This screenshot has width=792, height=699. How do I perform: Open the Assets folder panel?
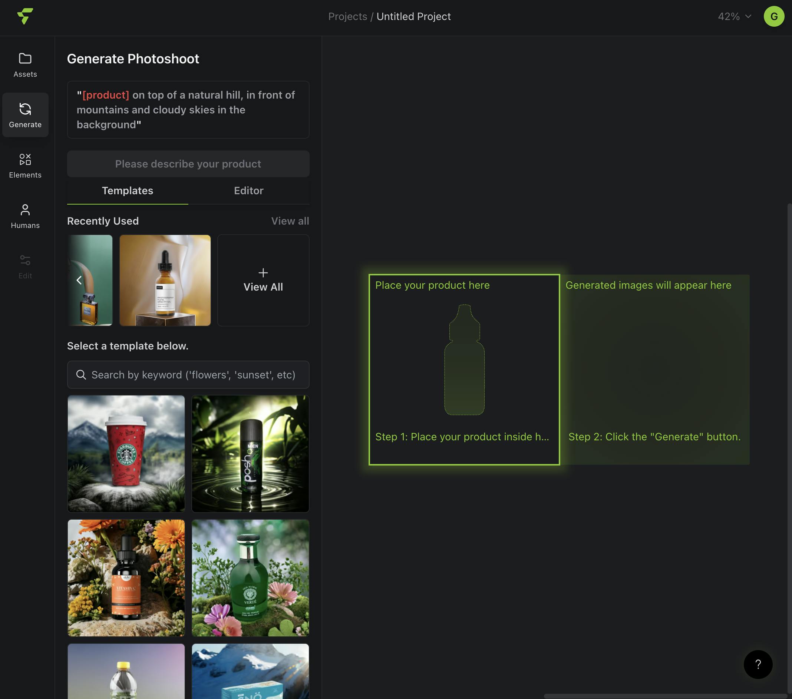tap(25, 64)
